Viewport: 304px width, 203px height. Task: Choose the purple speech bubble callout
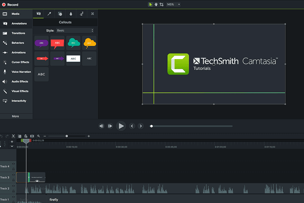click(42, 43)
